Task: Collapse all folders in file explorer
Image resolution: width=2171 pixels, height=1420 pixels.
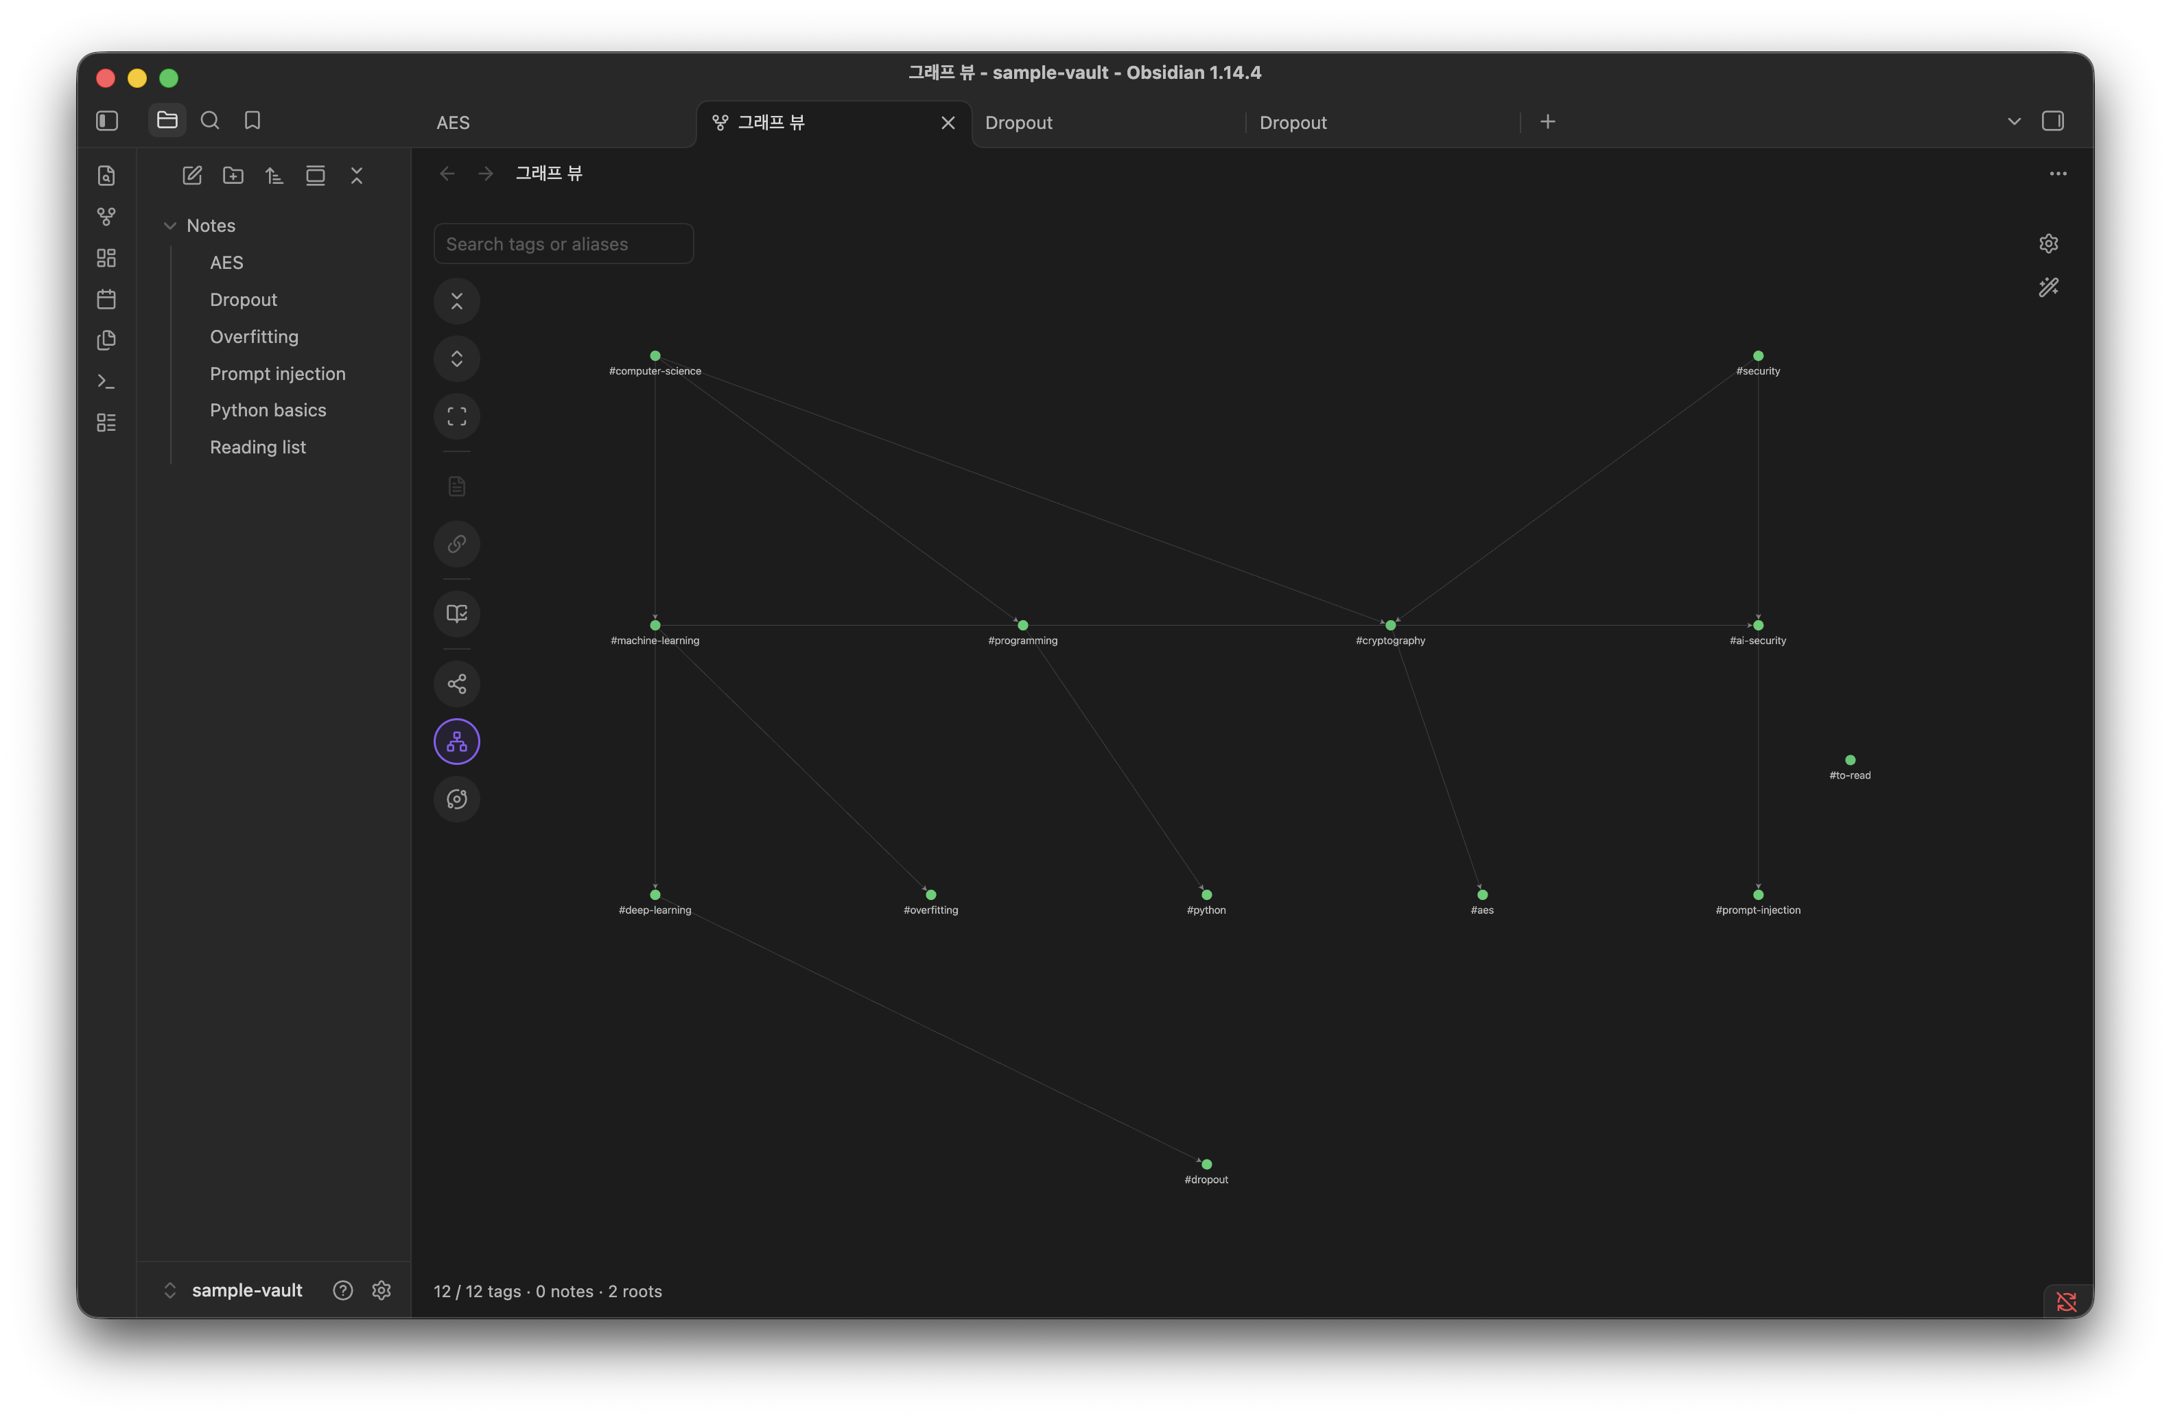Action: [357, 175]
